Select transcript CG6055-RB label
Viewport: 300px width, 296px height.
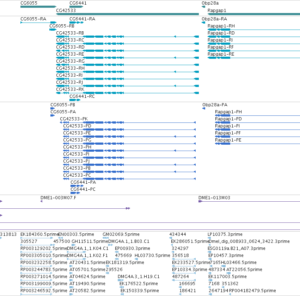[x=62, y=26]
